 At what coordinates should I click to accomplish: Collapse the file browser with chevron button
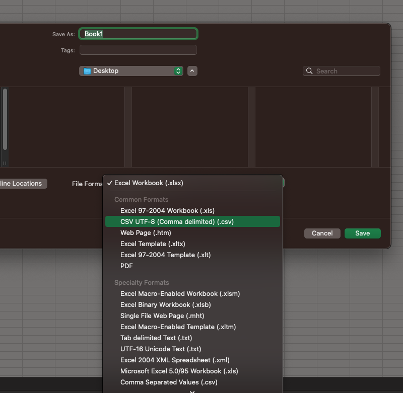[x=192, y=71]
